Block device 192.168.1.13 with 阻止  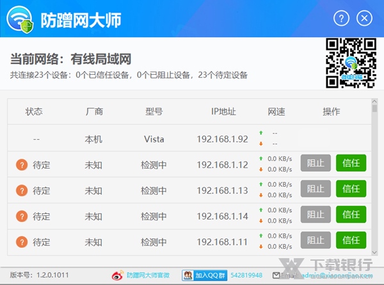click(x=316, y=189)
